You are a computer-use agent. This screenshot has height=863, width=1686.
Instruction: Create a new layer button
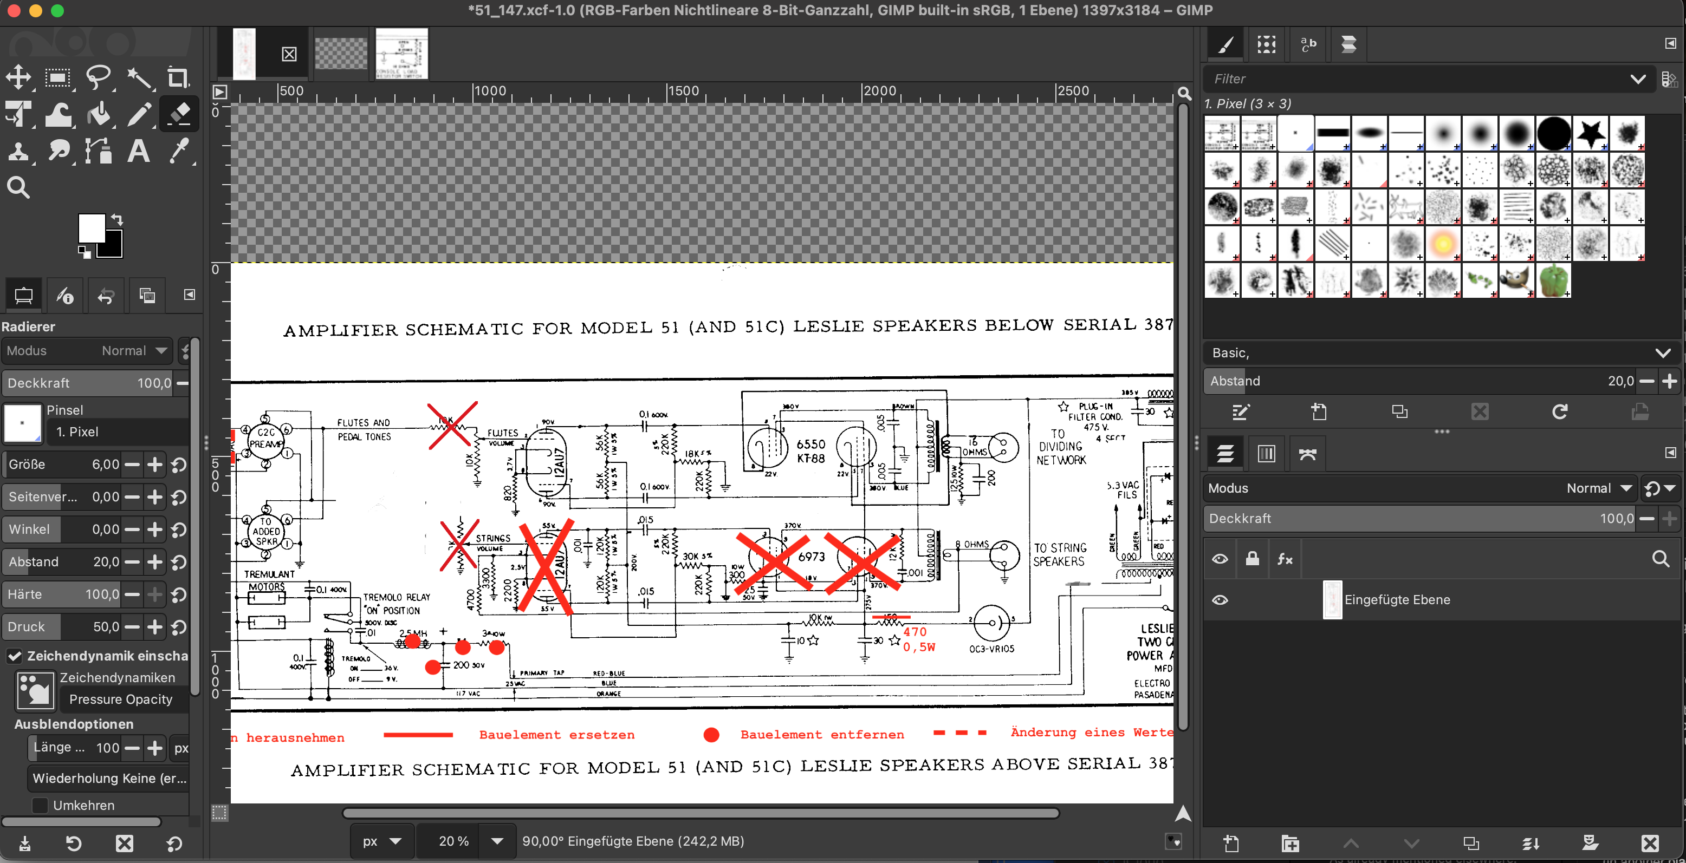(x=1231, y=844)
